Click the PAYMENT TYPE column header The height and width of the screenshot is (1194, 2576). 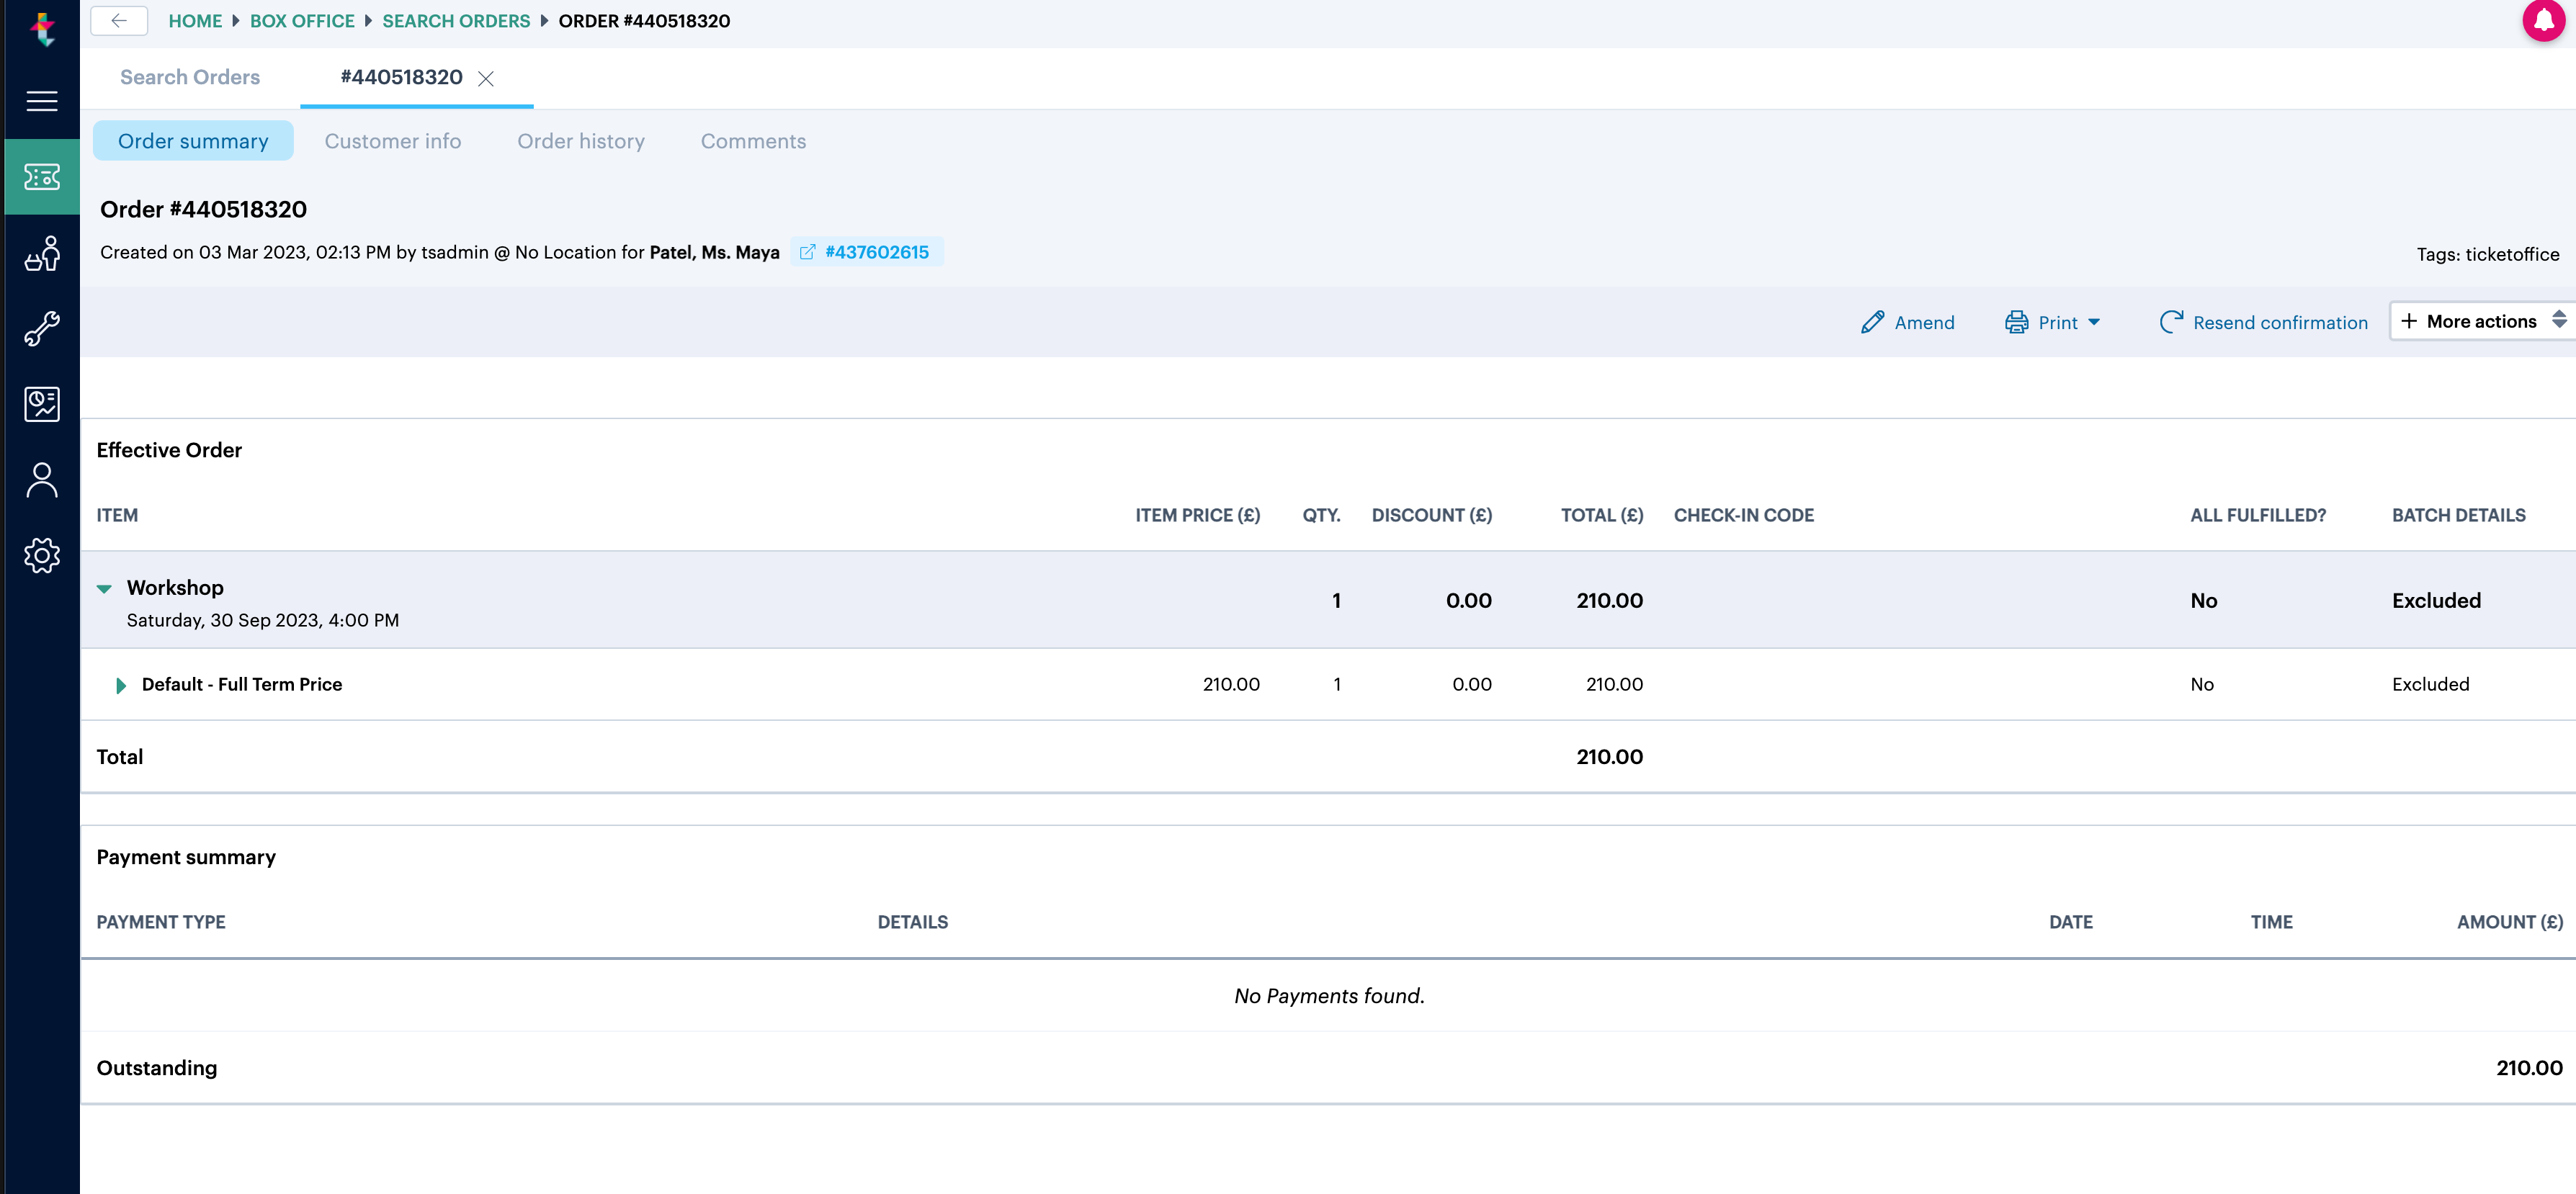pos(161,922)
